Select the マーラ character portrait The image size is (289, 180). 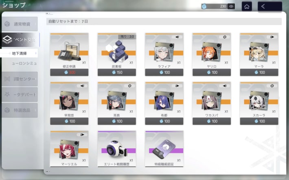(259, 51)
